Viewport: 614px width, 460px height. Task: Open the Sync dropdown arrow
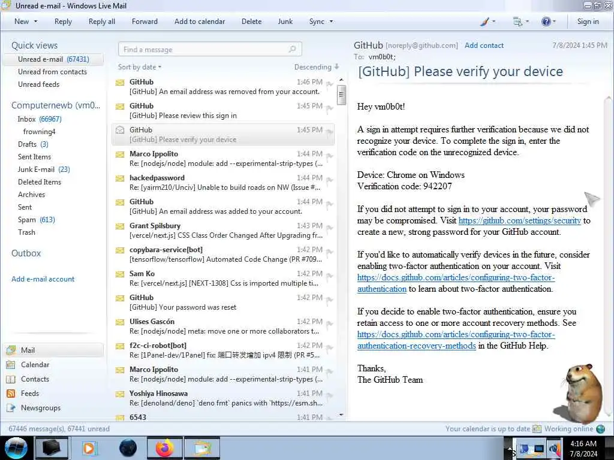click(331, 22)
